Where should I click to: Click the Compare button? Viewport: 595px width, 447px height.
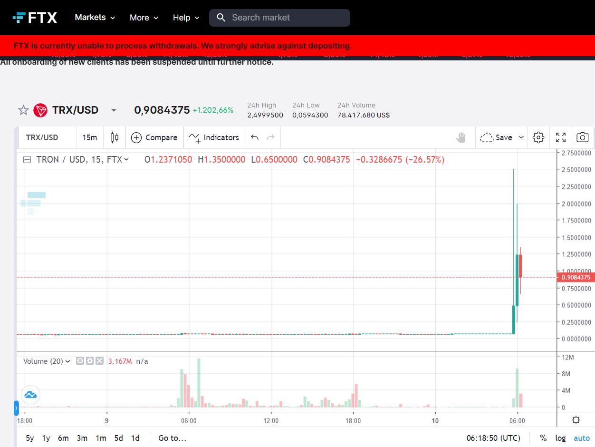(x=154, y=137)
